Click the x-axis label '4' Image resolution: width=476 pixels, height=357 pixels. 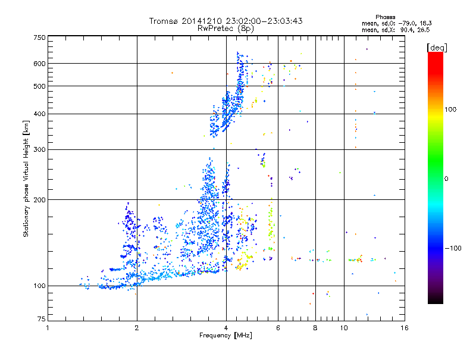pyautogui.click(x=226, y=328)
